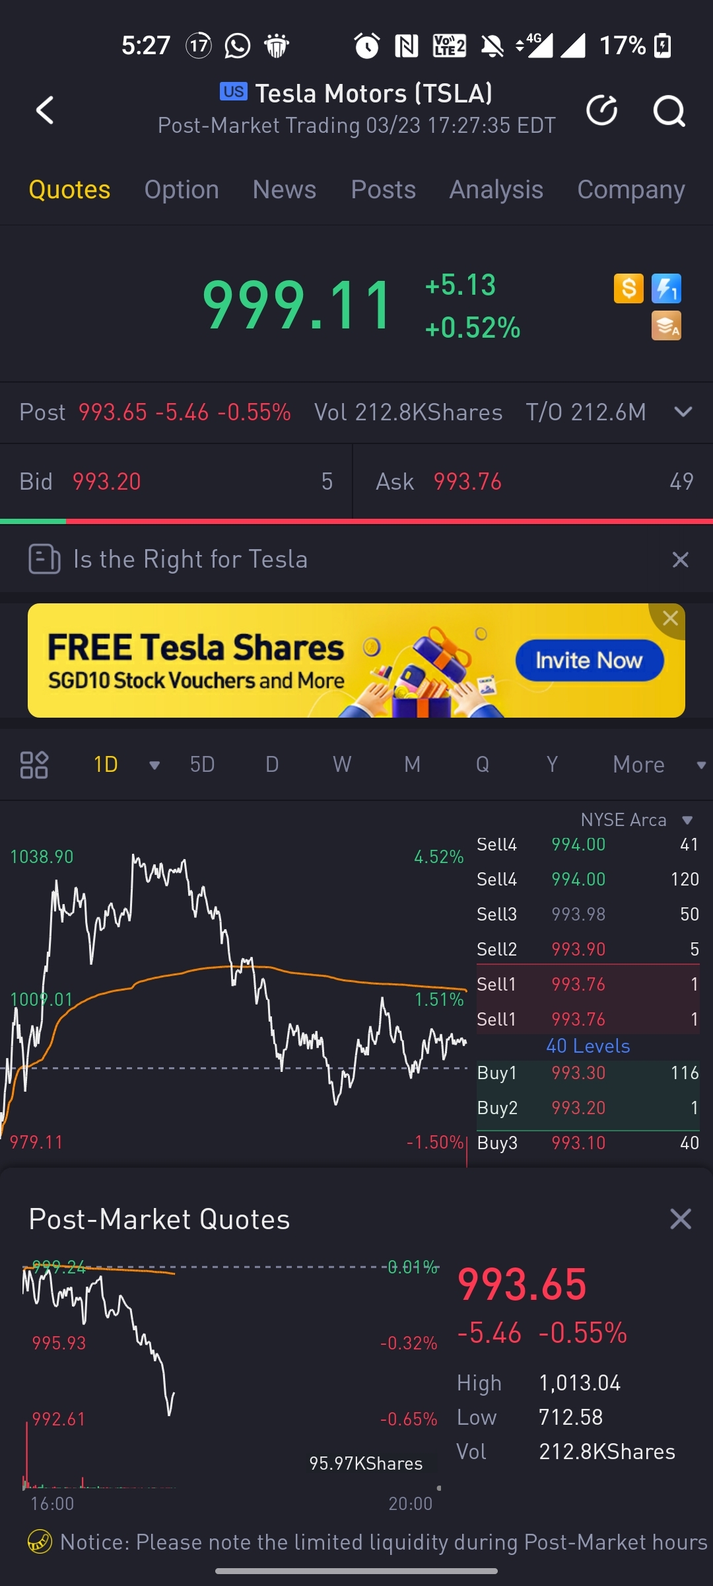
Task: Open the 40 Levels link
Action: [588, 1046]
